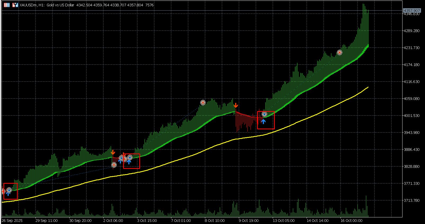
Task: Select the orange down arrow above 2 Oct candles
Action: tap(113, 152)
